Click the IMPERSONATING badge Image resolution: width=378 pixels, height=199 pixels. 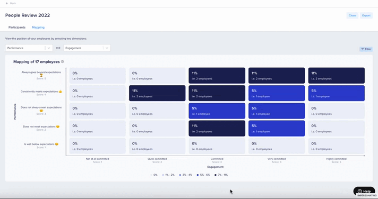click(367, 196)
